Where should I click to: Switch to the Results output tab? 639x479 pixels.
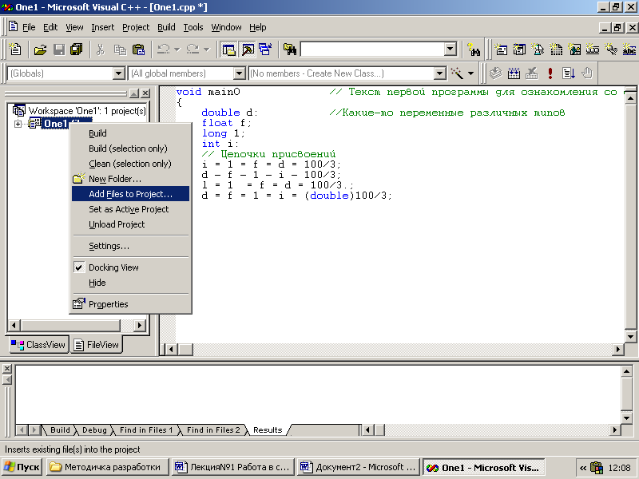(268, 430)
